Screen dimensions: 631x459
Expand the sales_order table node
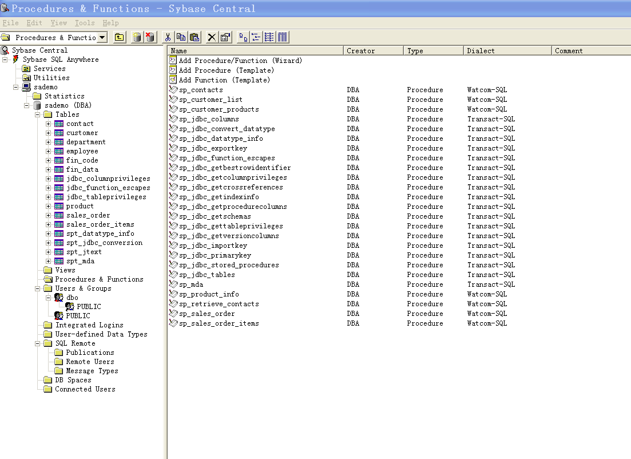48,215
